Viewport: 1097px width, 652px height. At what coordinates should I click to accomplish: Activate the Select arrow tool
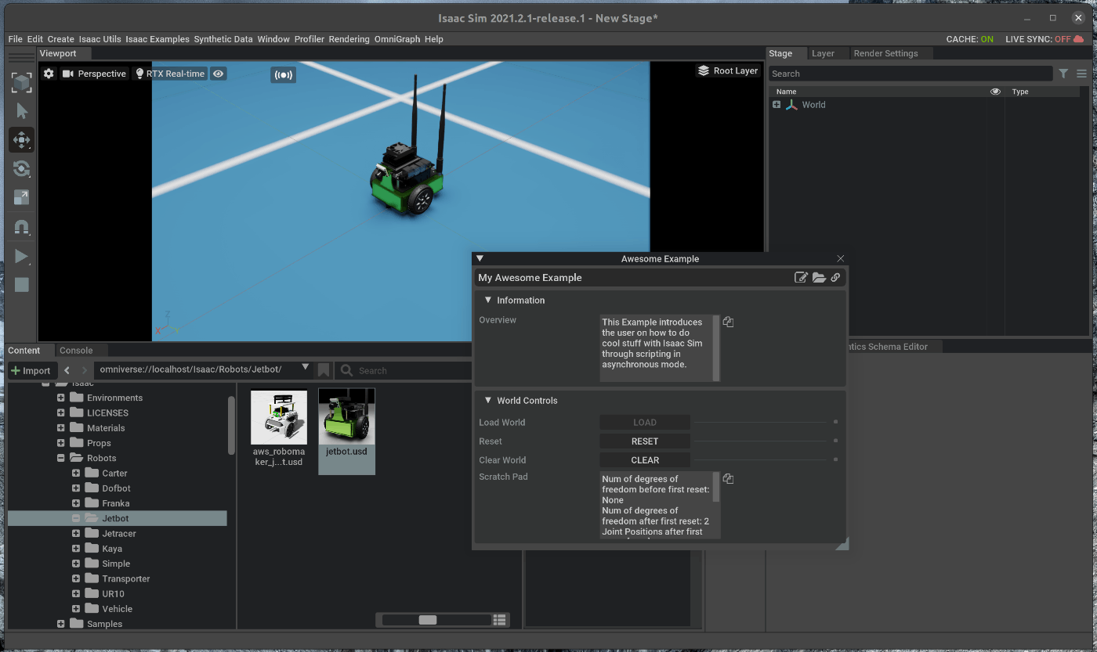tap(22, 111)
